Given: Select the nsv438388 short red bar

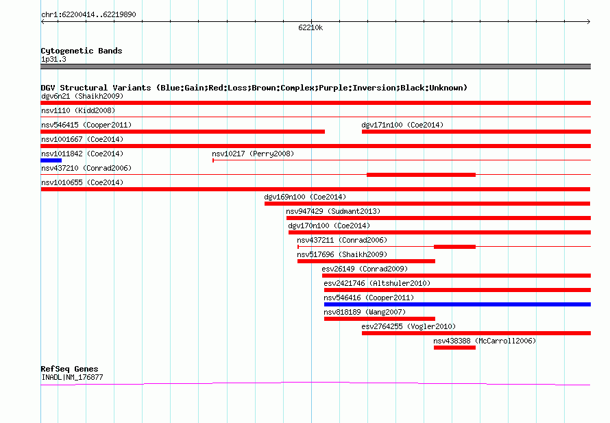Looking at the screenshot, I should click(455, 348).
